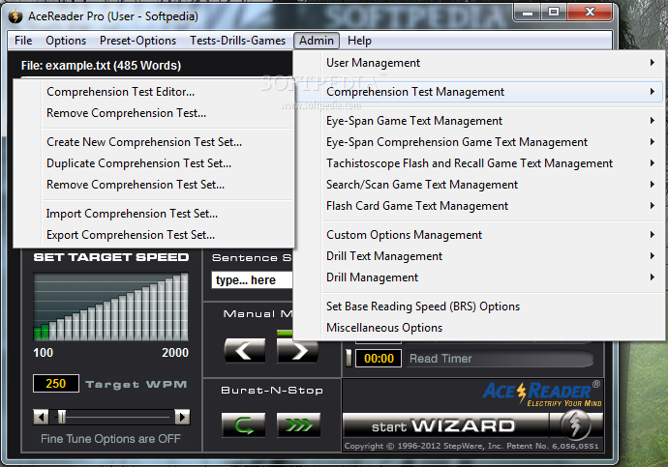The height and width of the screenshot is (467, 668).
Task: Click the Target WPM slider thumb
Action: (62, 417)
